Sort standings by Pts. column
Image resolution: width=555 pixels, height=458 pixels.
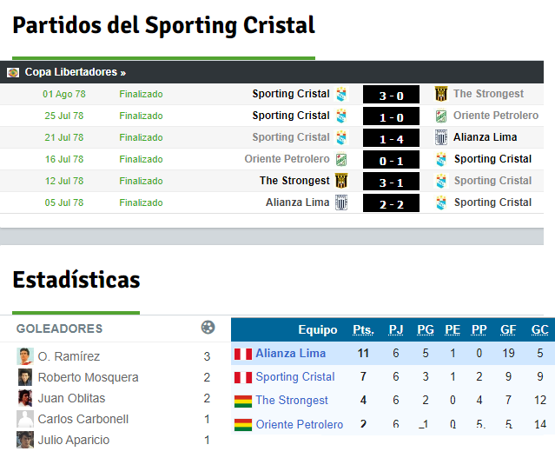click(x=363, y=329)
